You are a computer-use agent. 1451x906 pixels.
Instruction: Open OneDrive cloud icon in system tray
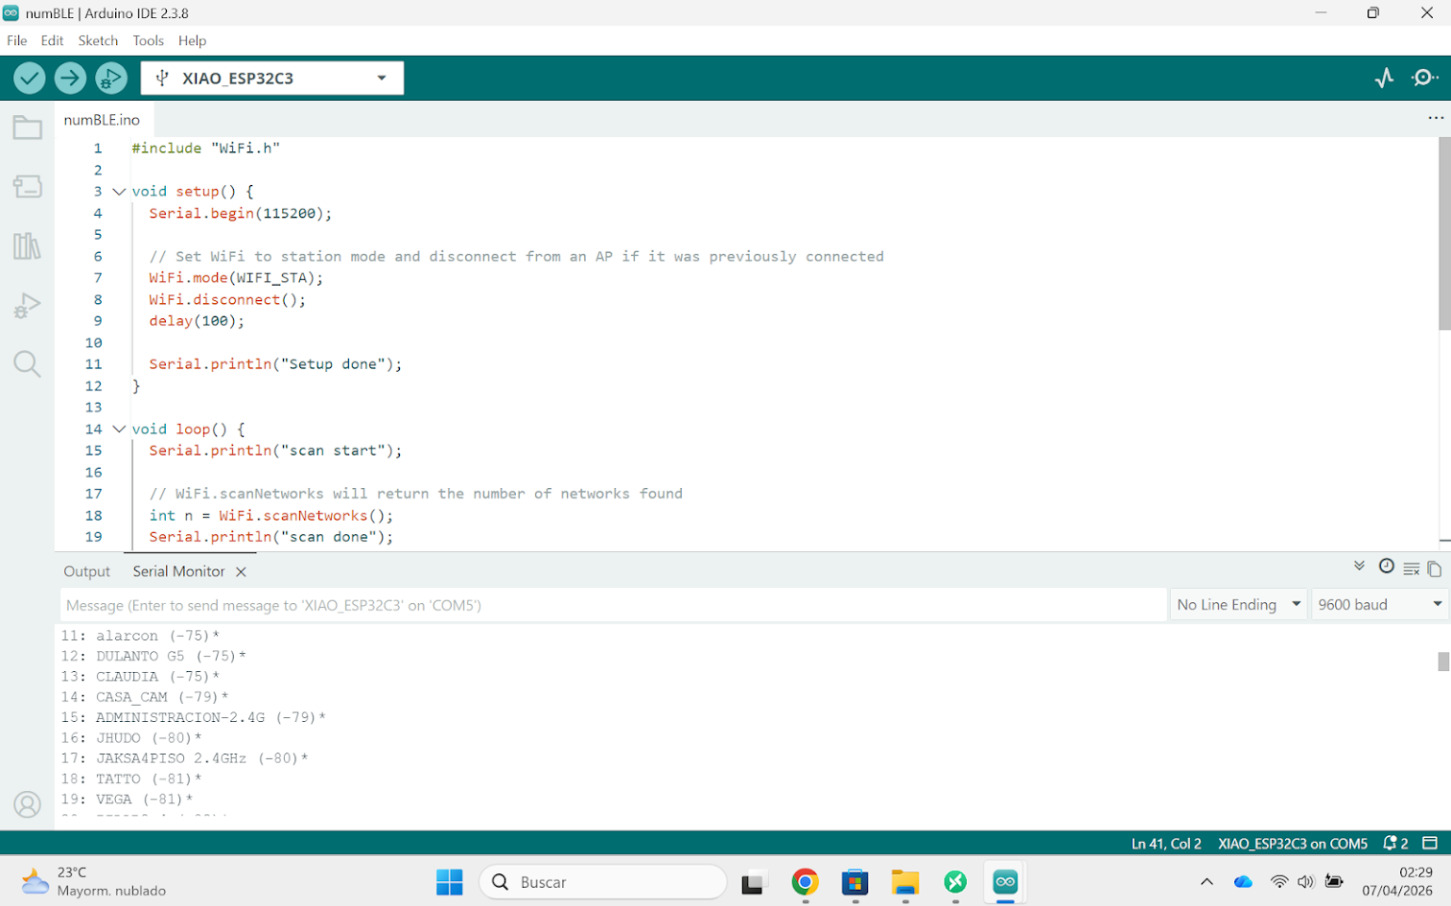(x=1243, y=882)
